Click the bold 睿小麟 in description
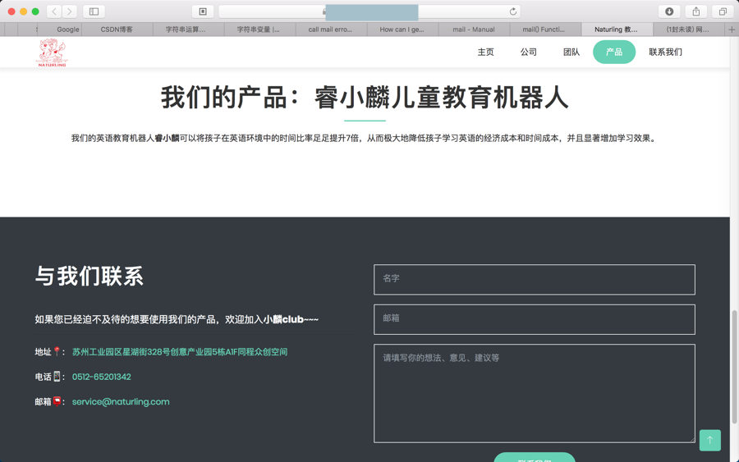This screenshot has height=462, width=739. (167, 138)
